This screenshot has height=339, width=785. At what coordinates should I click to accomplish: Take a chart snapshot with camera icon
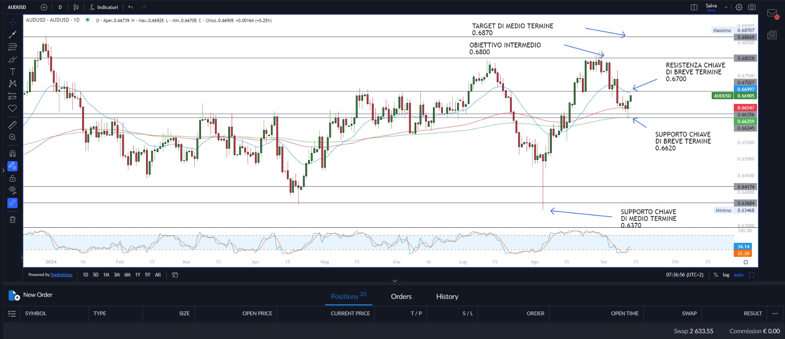(x=752, y=7)
